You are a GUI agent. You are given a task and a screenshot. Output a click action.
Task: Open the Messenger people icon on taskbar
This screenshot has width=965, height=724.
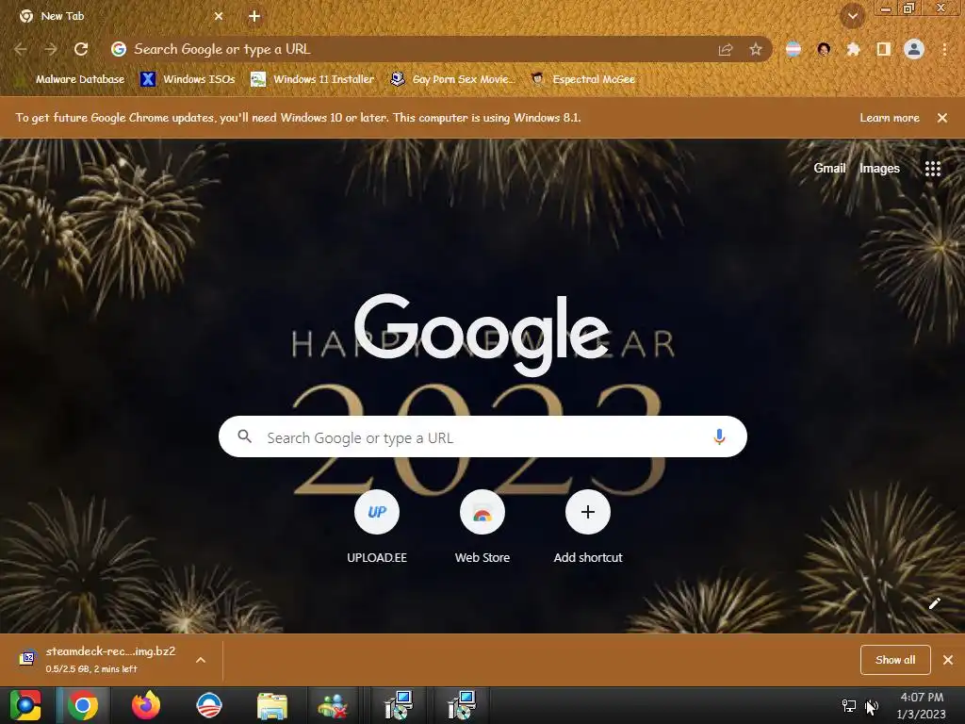point(333,706)
